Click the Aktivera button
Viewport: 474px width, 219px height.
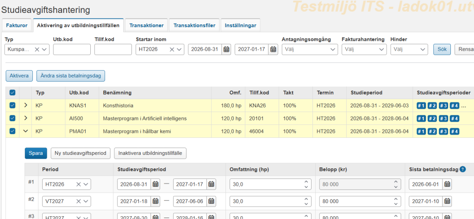tap(19, 76)
